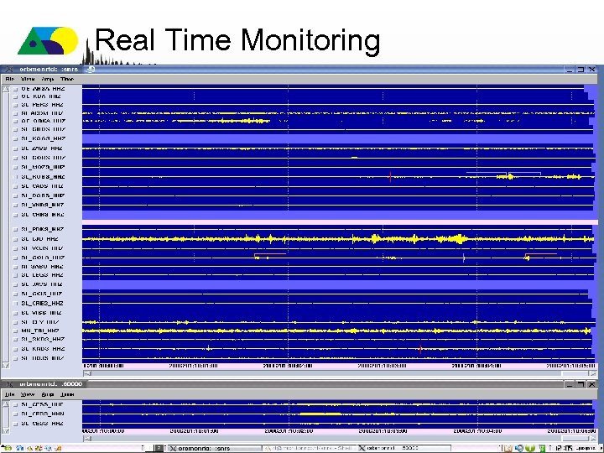Click the SL_JAVS_HHZ channel label
Image resolution: width=604 pixels, height=453 pixels.
[x=42, y=284]
